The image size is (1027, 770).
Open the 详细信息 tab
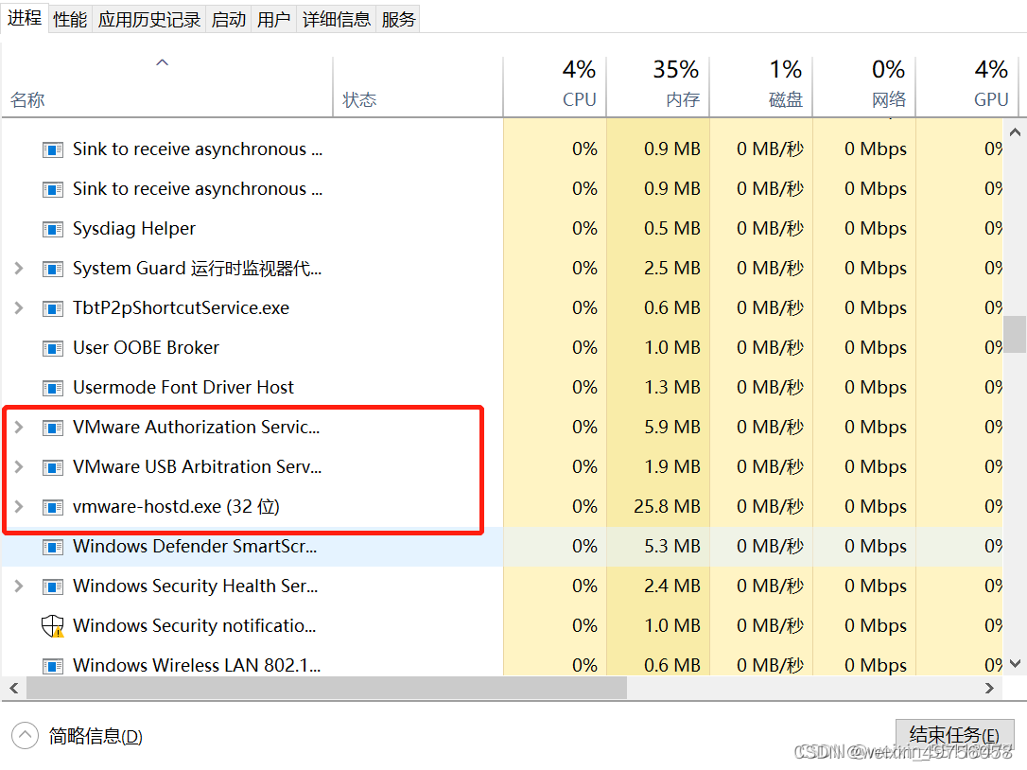(x=336, y=20)
